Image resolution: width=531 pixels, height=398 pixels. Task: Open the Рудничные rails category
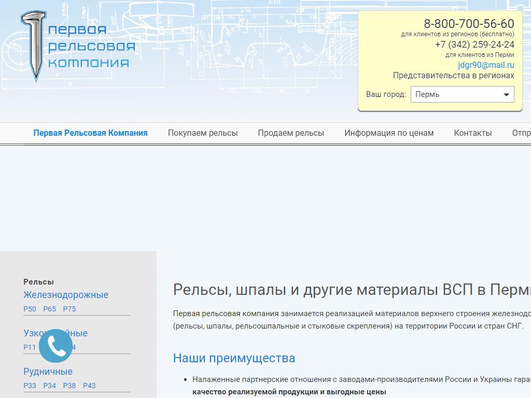48,372
